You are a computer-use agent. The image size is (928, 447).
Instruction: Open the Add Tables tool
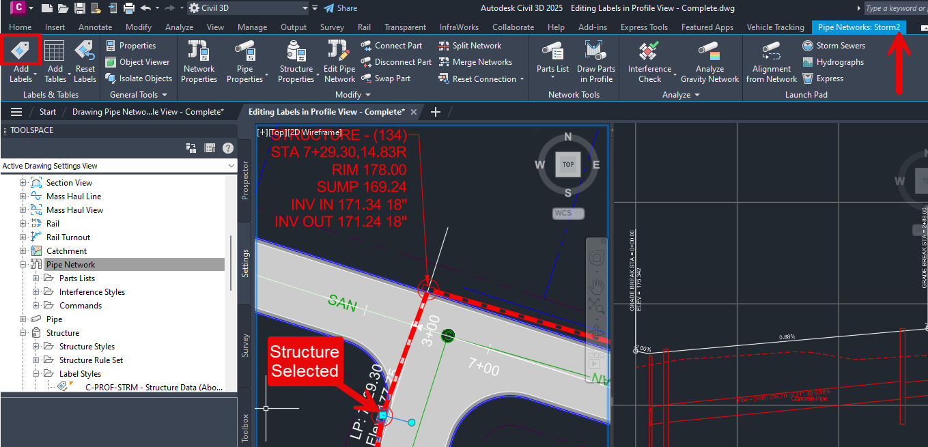(x=55, y=61)
